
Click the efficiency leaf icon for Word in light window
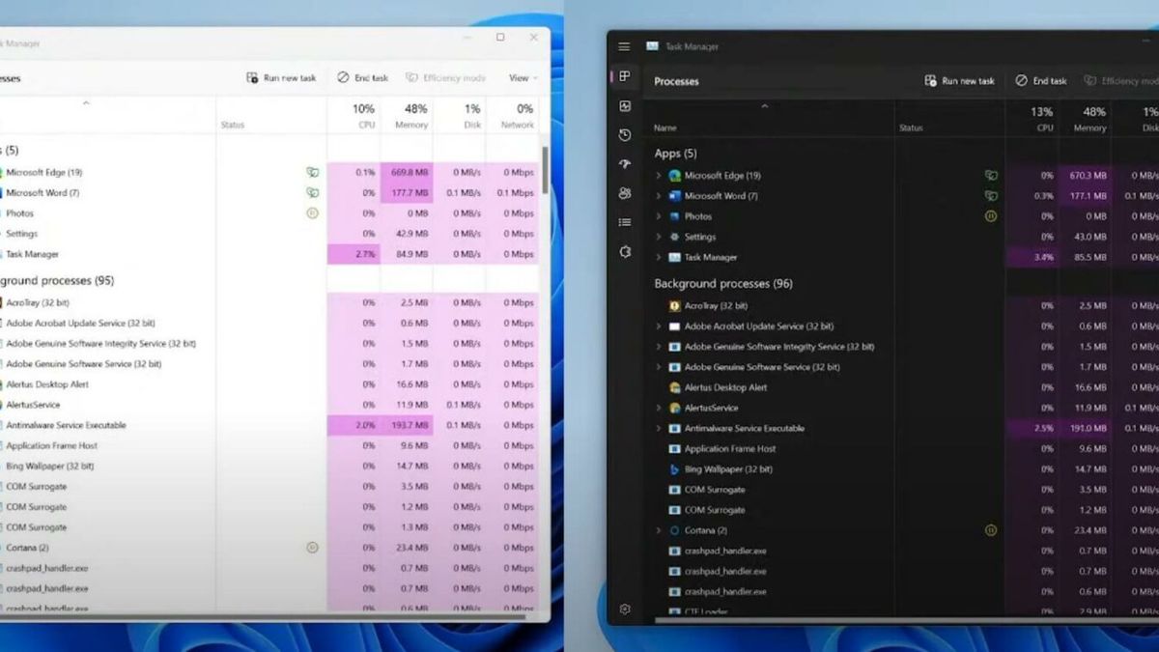coord(312,193)
